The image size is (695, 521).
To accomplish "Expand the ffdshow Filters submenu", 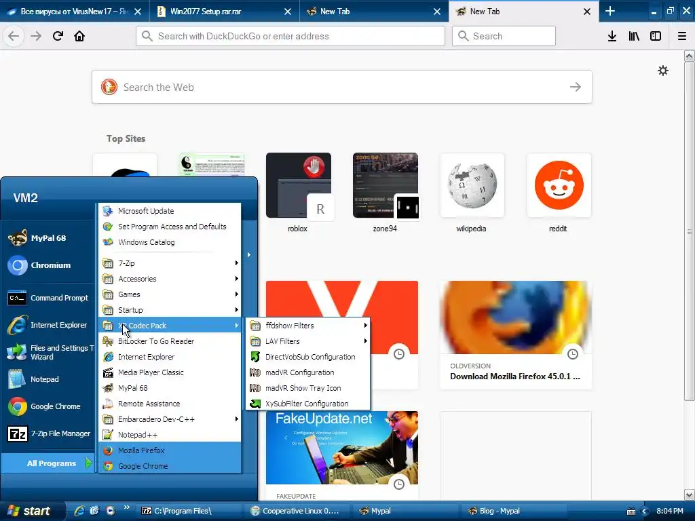I will point(309,326).
